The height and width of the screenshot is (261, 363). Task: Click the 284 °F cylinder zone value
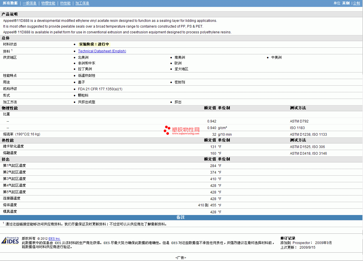pos(216,166)
